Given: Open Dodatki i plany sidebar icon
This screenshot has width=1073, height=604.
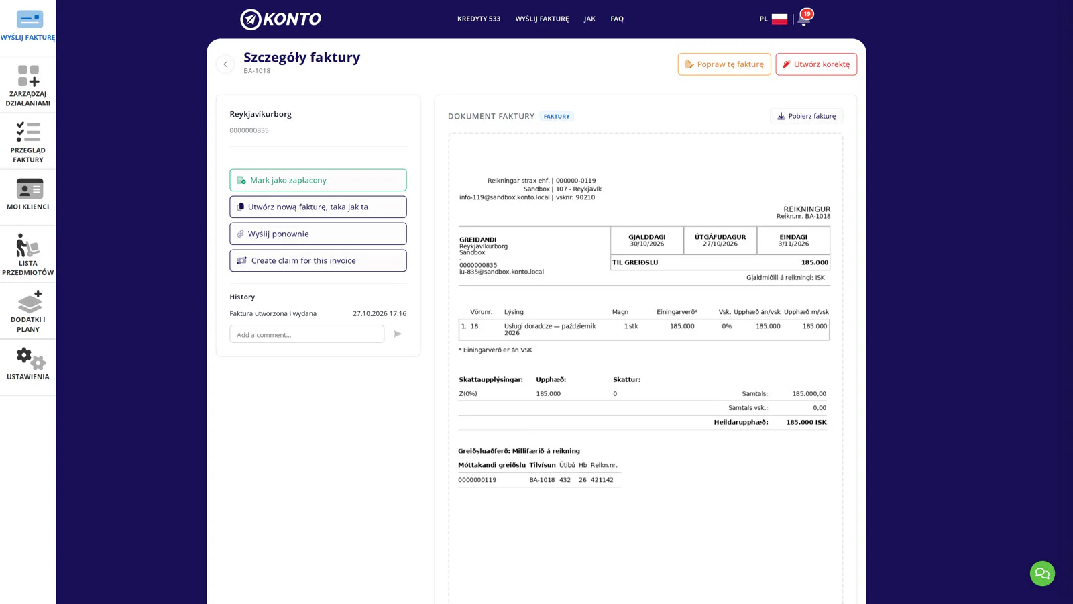Looking at the screenshot, I should [30, 301].
